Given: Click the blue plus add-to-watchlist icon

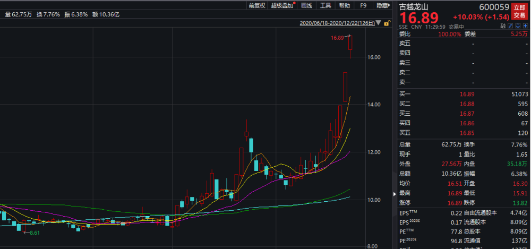Looking at the screenshot, I should (x=525, y=26).
